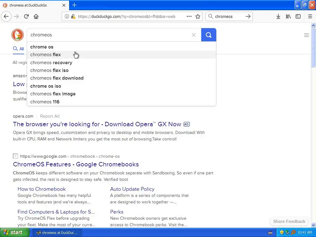Open DuckDuckGo side menu icon
This screenshot has width=316, height=237.
[x=306, y=35]
